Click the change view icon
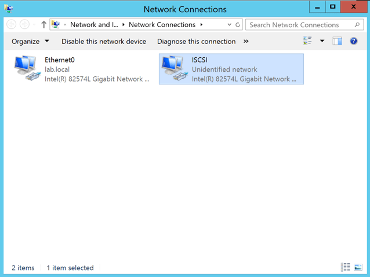Screen dimensions: 370x277 (x=307, y=41)
